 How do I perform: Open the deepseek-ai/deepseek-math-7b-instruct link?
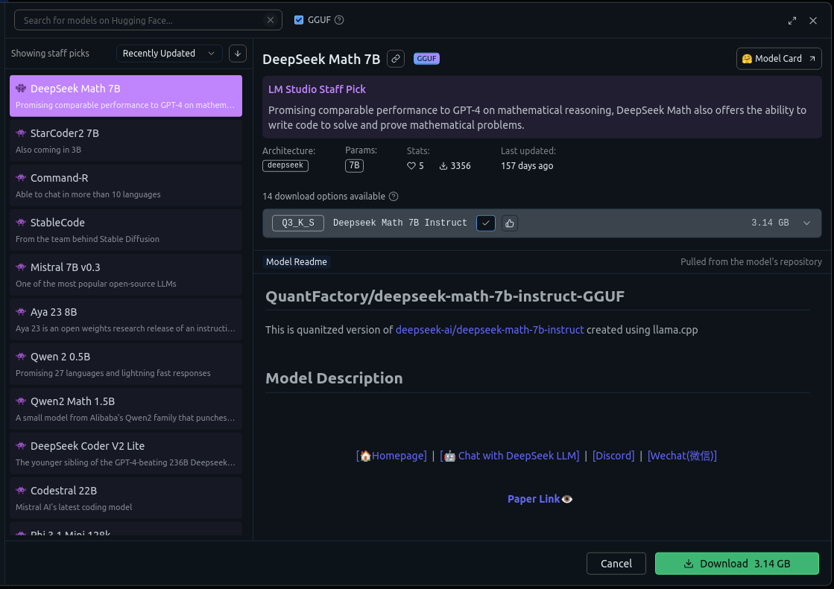point(490,329)
